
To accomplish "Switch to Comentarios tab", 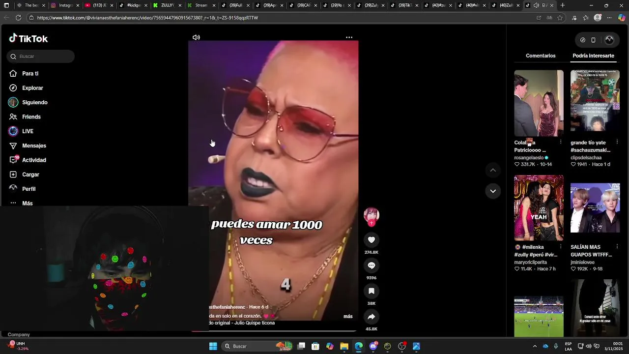I will point(541,56).
